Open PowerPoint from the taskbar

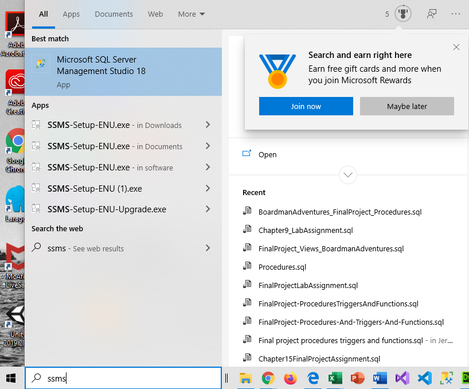357,379
